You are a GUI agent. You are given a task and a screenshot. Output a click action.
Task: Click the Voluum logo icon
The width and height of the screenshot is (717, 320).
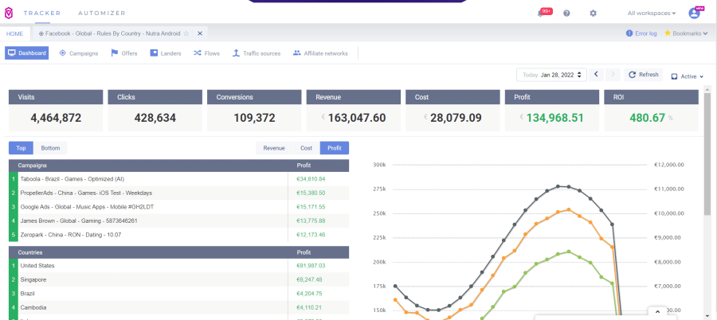pos(9,14)
